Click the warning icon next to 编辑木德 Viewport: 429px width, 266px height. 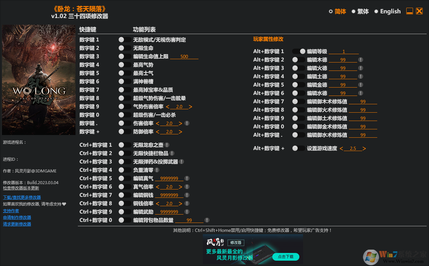click(360, 59)
